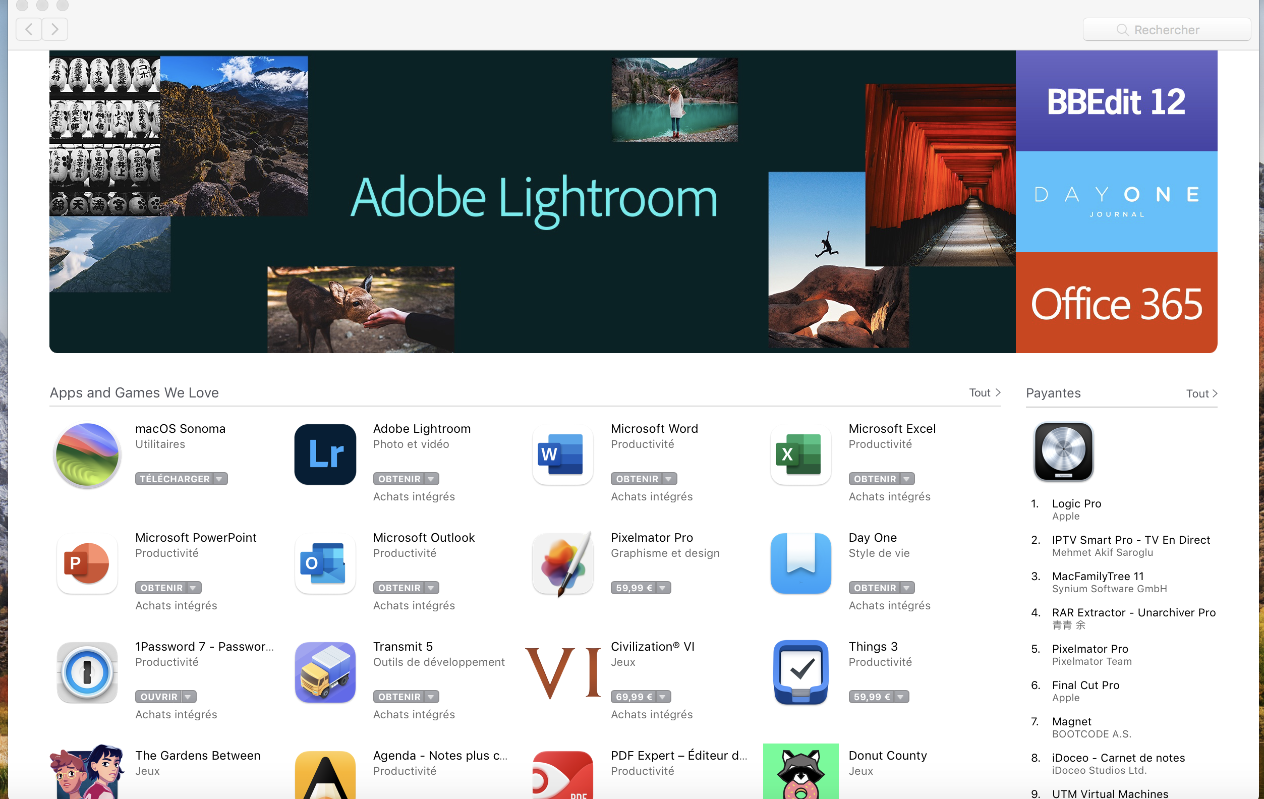Go forward with the right arrow button
Image resolution: width=1264 pixels, height=799 pixels.
(54, 29)
